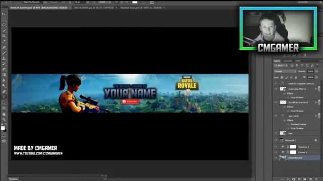Click the foreground color swatch
The height and width of the screenshot is (181, 323).
click(x=3, y=128)
